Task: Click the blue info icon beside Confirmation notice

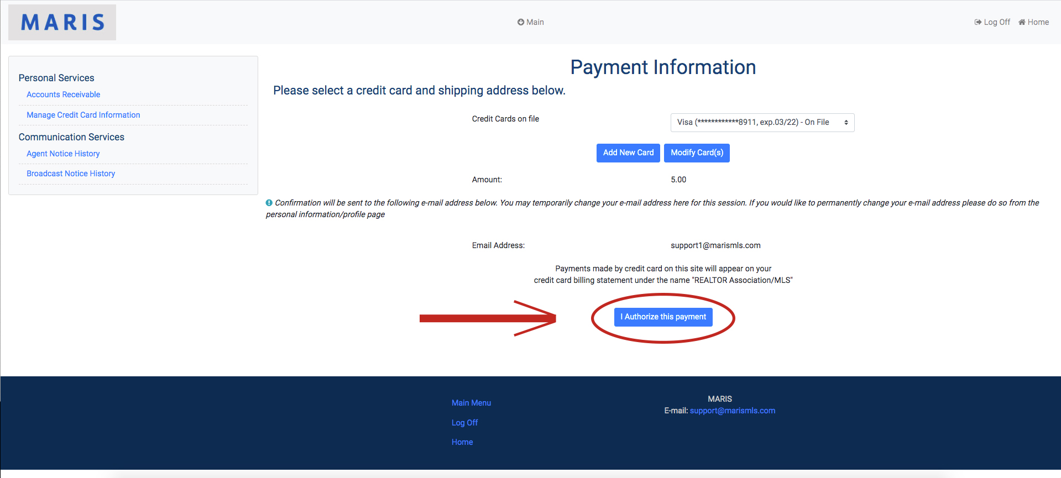Action: tap(269, 203)
